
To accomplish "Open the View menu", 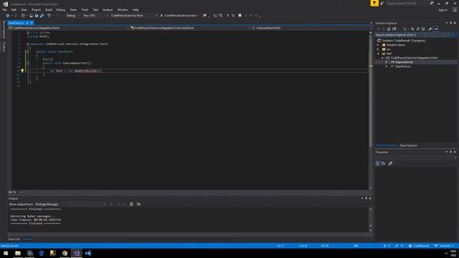I will 24,9.
